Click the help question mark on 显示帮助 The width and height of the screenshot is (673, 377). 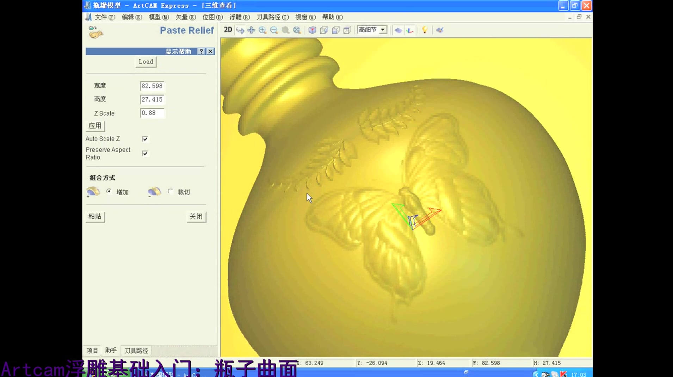tap(201, 51)
